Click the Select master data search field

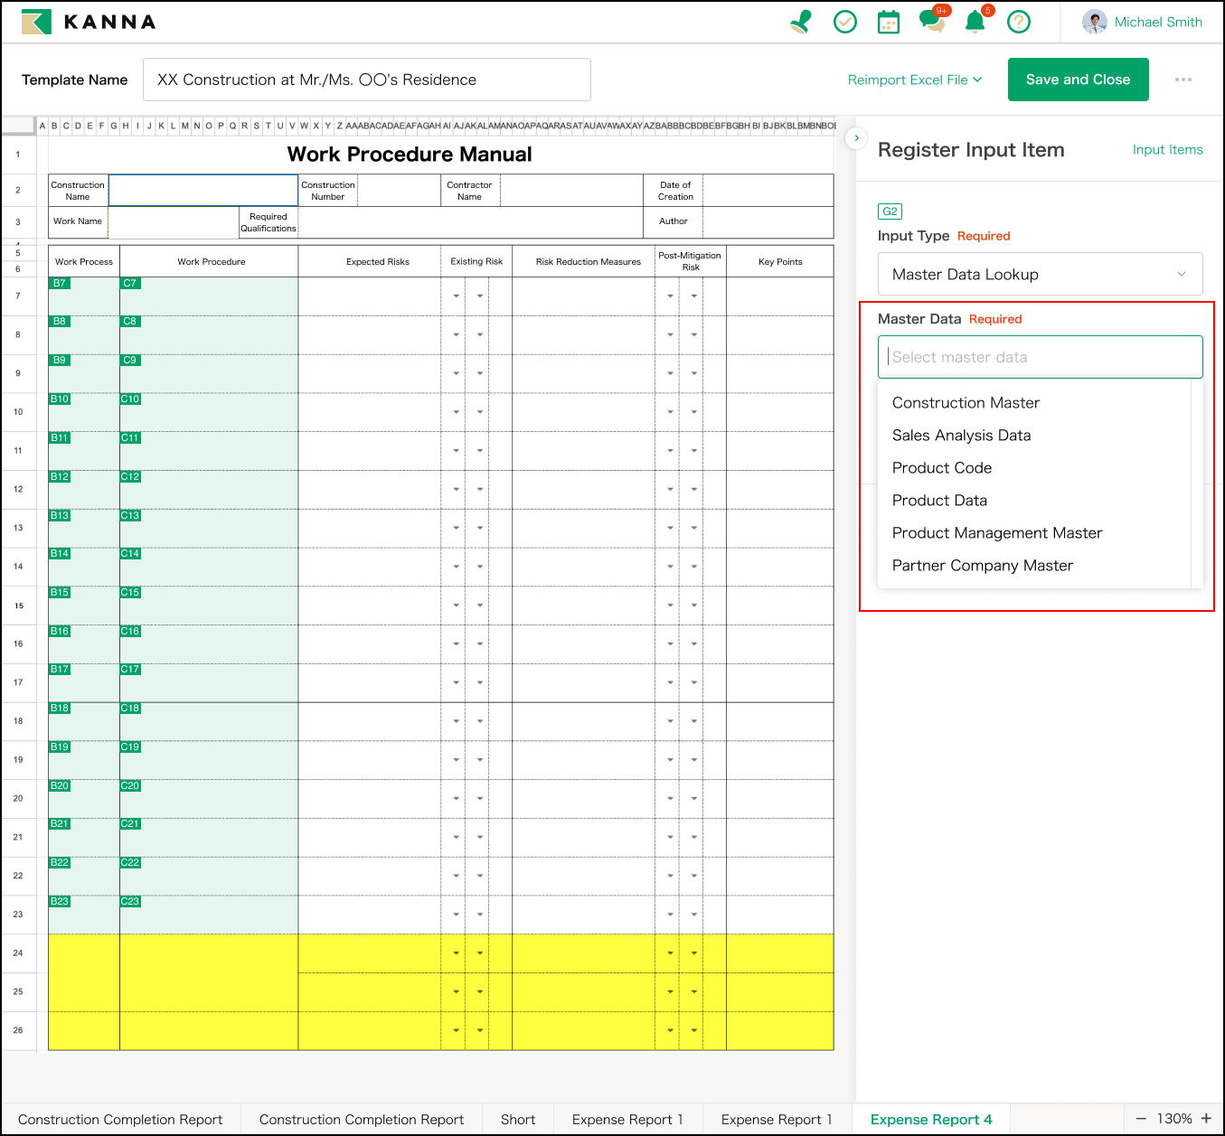click(1040, 357)
